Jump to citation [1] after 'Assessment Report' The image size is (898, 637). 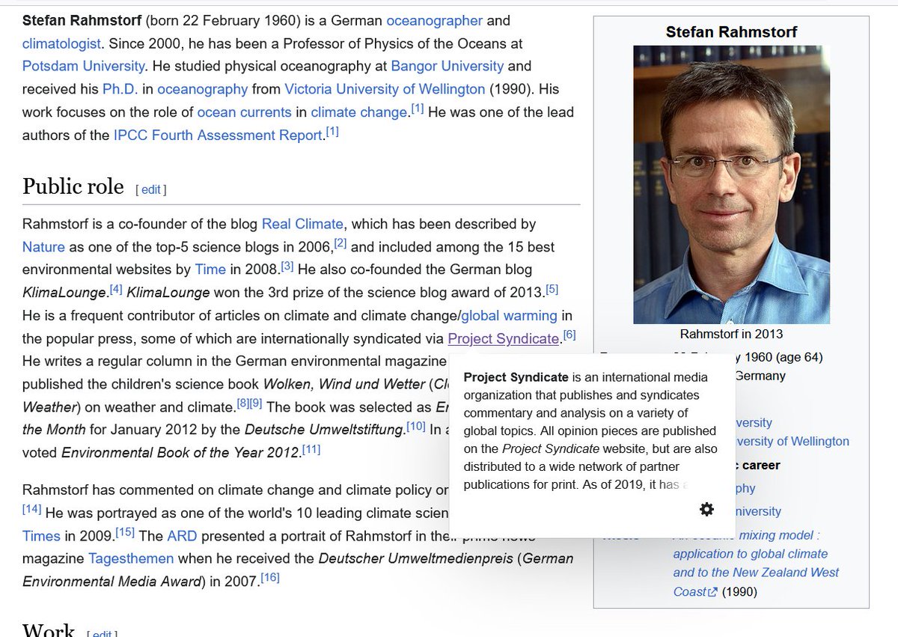tap(333, 132)
